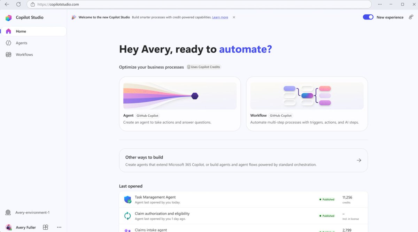Click 'Agent last opened by you today.' text

(157, 202)
